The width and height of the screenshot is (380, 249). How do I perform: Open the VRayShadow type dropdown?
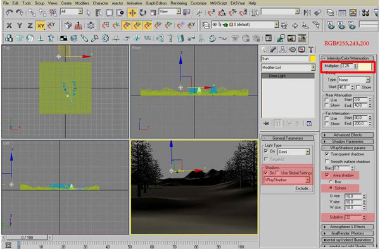click(287, 180)
